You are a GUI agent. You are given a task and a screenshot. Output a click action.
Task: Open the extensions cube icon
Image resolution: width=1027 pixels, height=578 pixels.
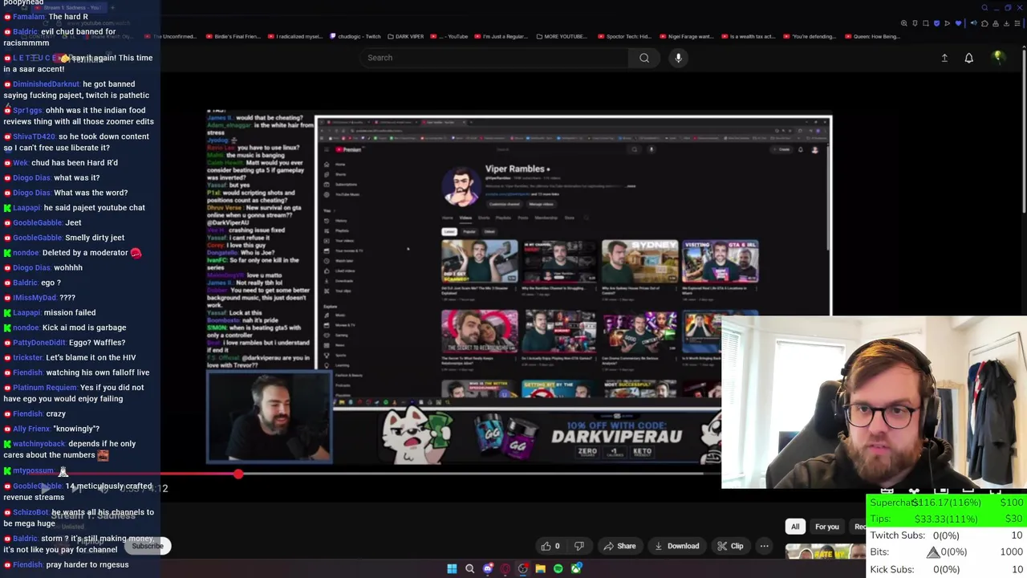(984, 23)
